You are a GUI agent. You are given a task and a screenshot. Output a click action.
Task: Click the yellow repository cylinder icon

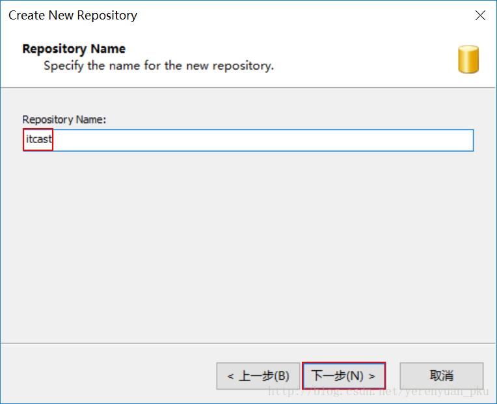[x=468, y=59]
